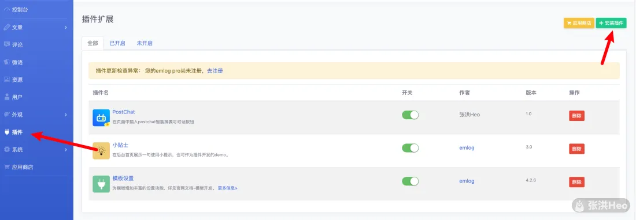
Task: Open 资源 resources in sidebar
Action: [x=36, y=79]
